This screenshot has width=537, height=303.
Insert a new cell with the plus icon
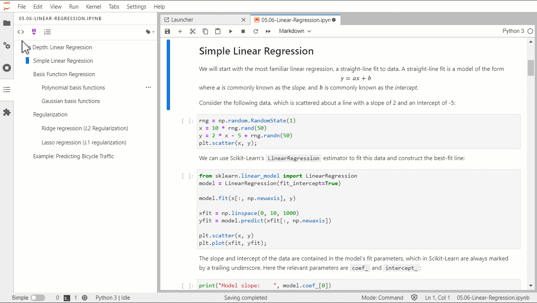(x=180, y=31)
